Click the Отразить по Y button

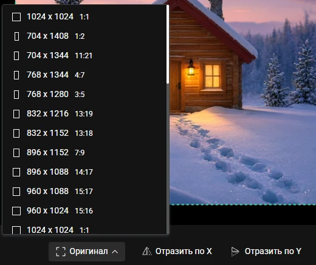click(266, 252)
